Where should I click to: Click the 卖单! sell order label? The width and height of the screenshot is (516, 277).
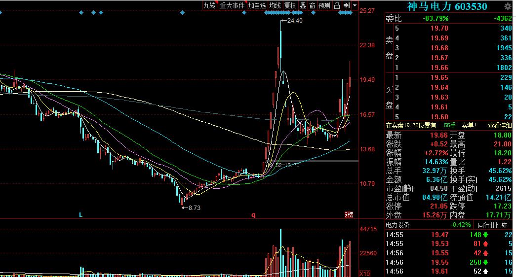pos(469,125)
